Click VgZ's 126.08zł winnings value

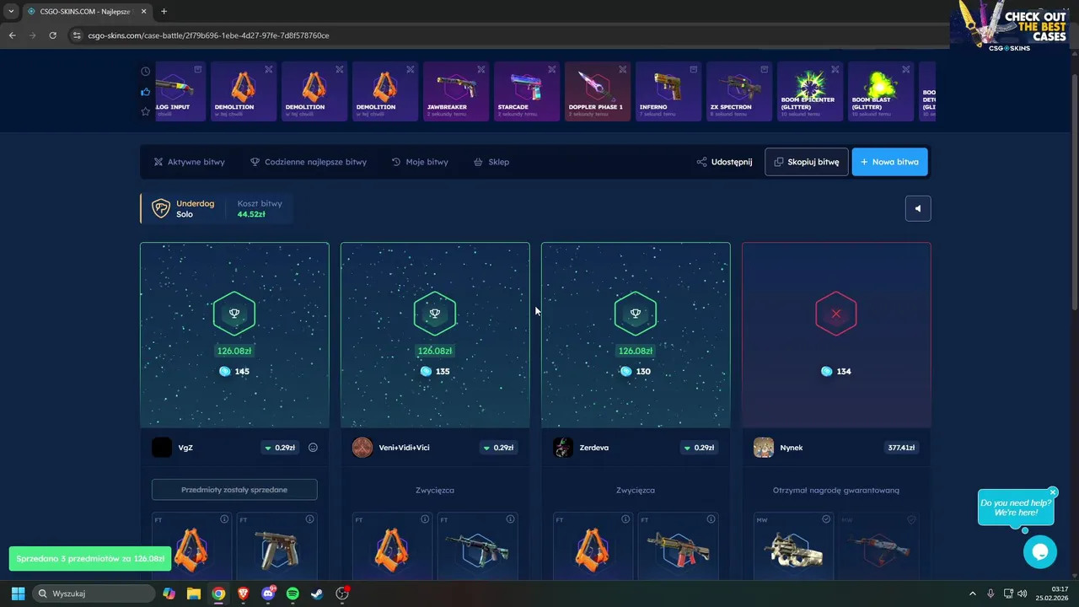click(x=234, y=351)
